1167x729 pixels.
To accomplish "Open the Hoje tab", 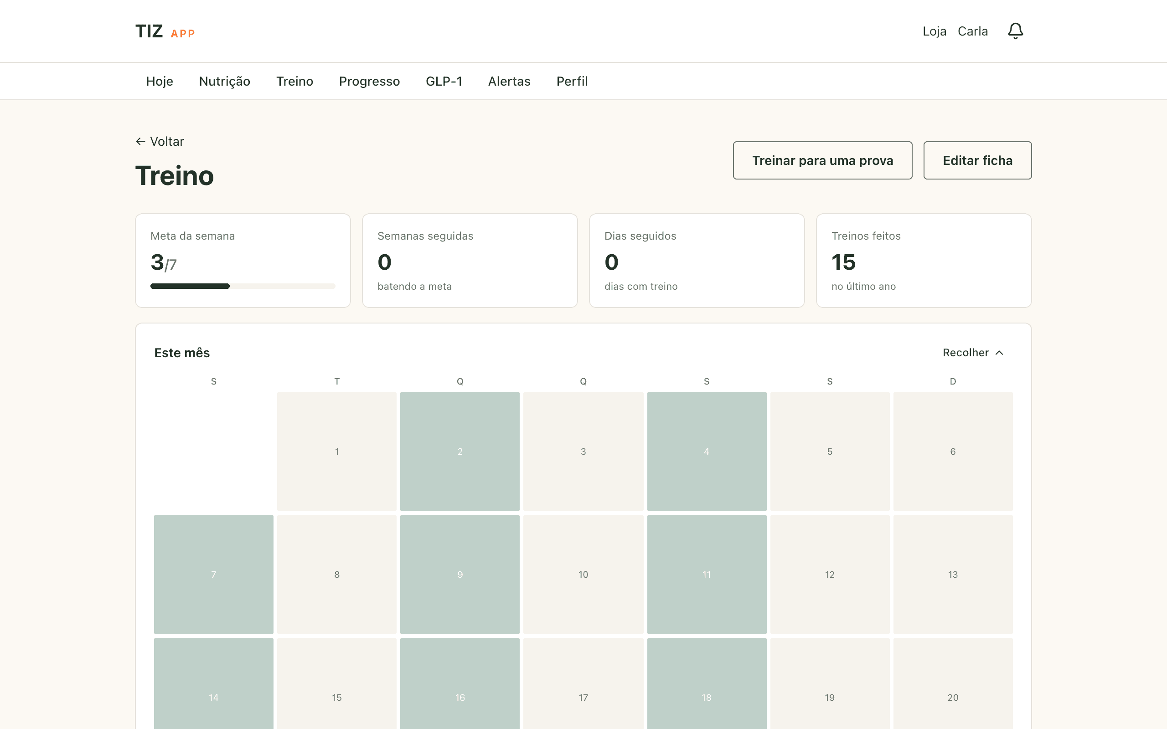I will tap(160, 81).
